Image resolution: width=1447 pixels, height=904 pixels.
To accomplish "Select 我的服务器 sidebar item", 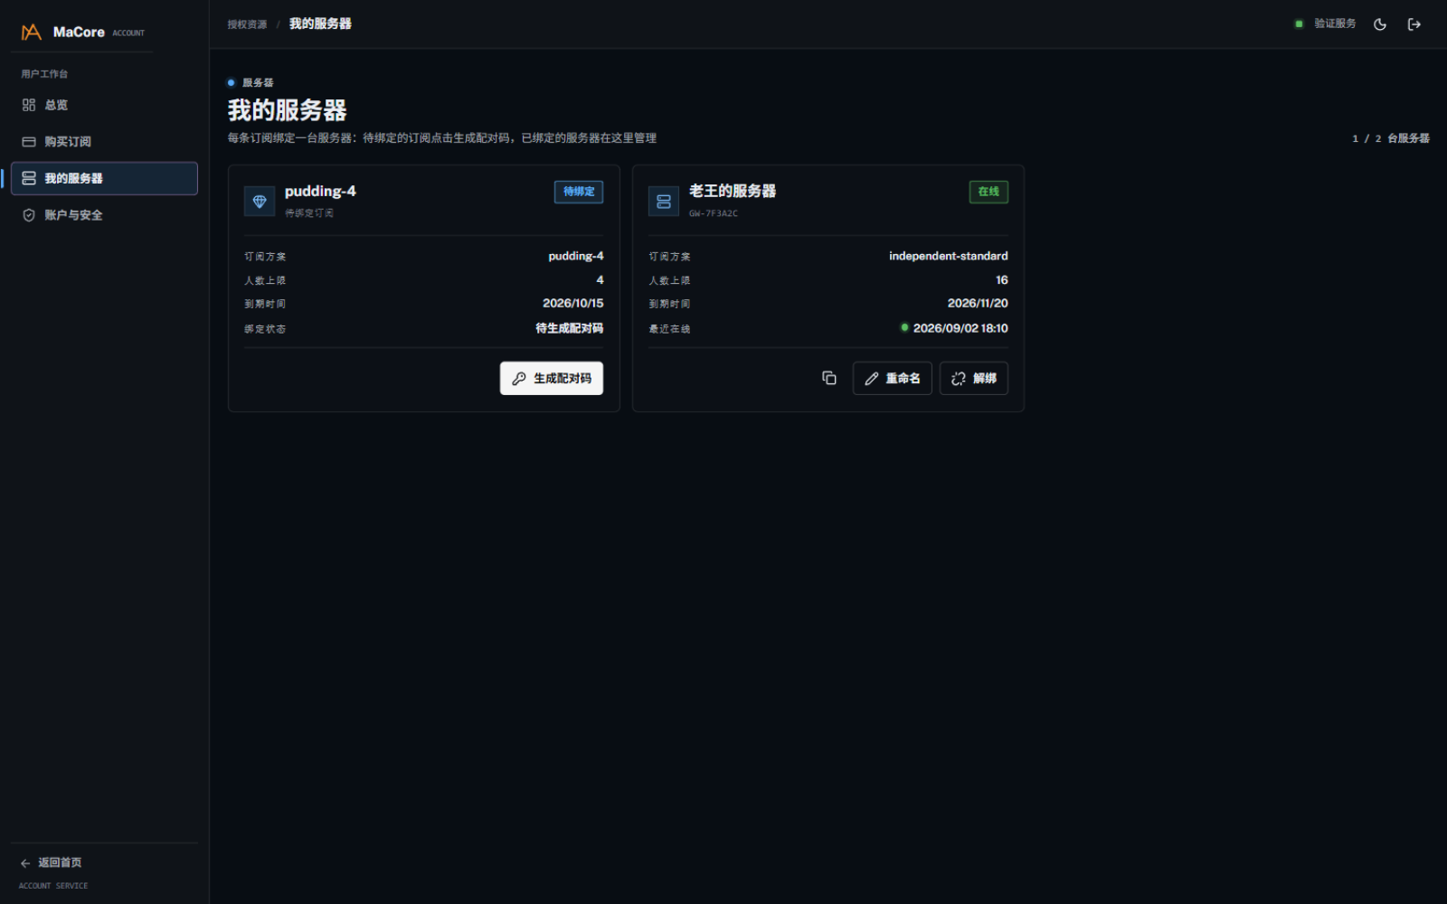I will click(x=104, y=178).
